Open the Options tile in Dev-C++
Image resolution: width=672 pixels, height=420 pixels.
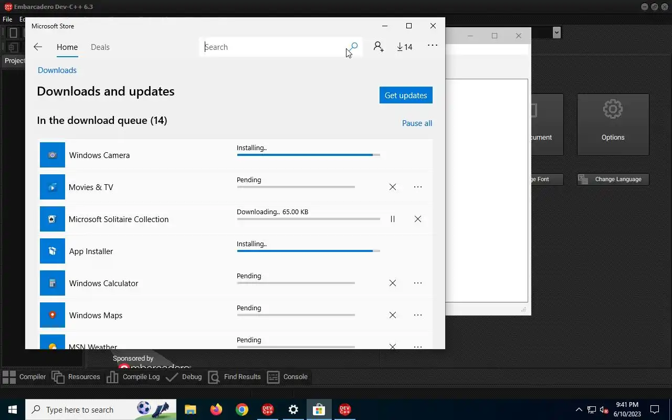tap(613, 124)
